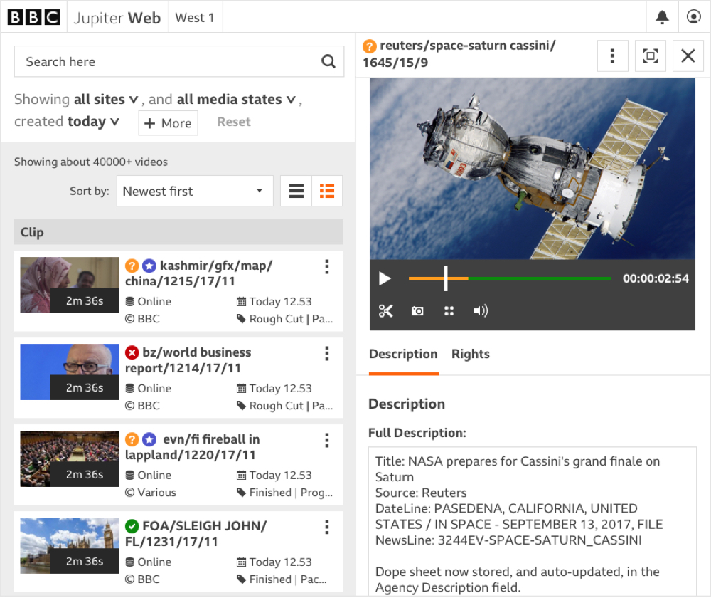Select the scissors trim tool in the player
Screen dimensions: 711x598
(x=385, y=310)
